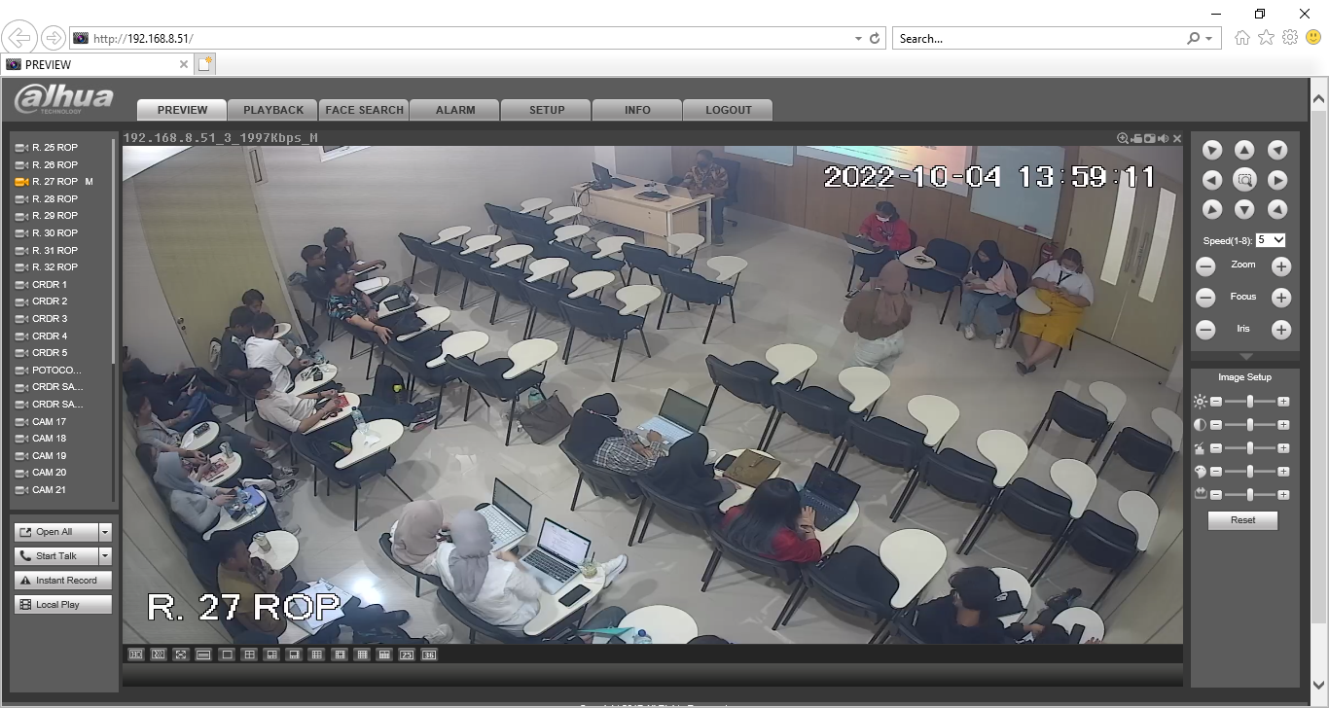The height and width of the screenshot is (708, 1329).
Task: Toggle the CAM 17 camera icon
Action: 21,422
